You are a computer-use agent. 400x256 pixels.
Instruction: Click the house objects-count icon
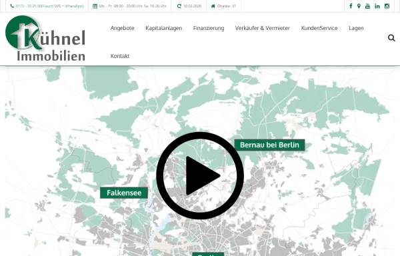pyautogui.click(x=213, y=6)
